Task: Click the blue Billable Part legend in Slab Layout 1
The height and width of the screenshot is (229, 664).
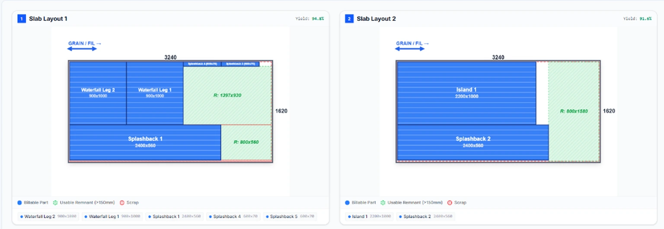Action: (x=33, y=202)
